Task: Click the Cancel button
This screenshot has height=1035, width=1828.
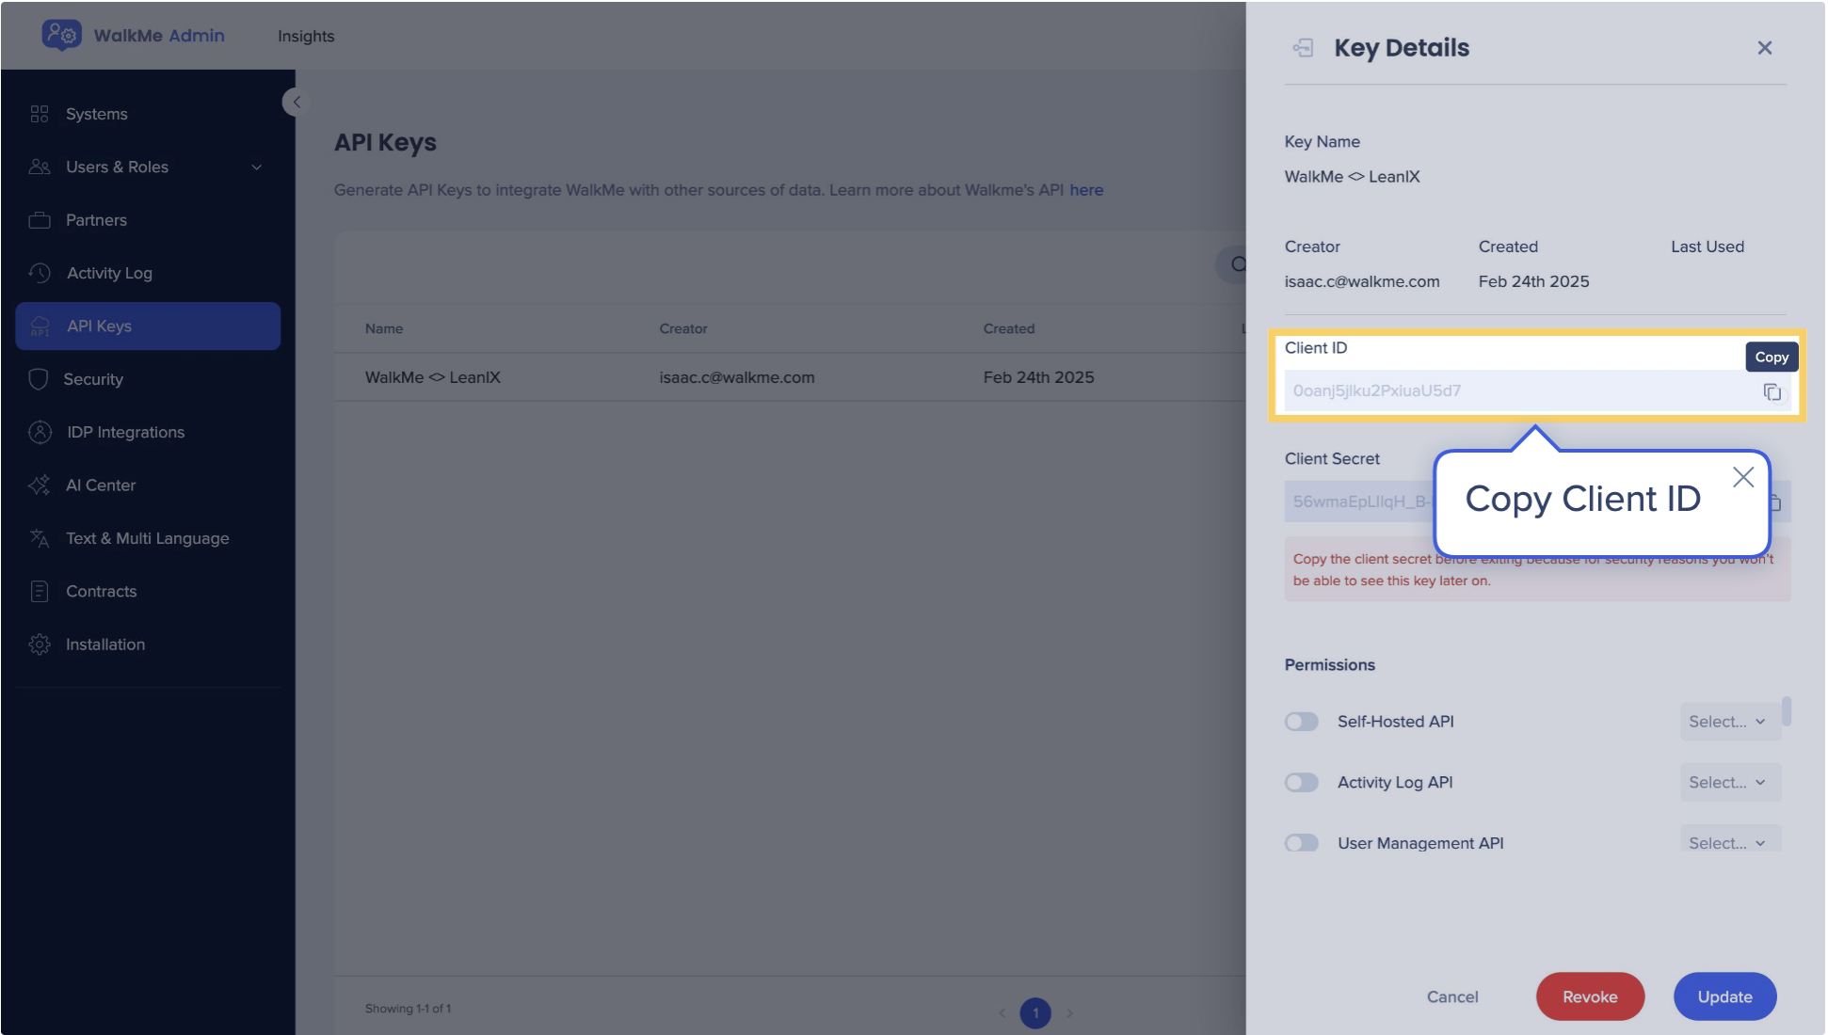Action: coord(1452,996)
